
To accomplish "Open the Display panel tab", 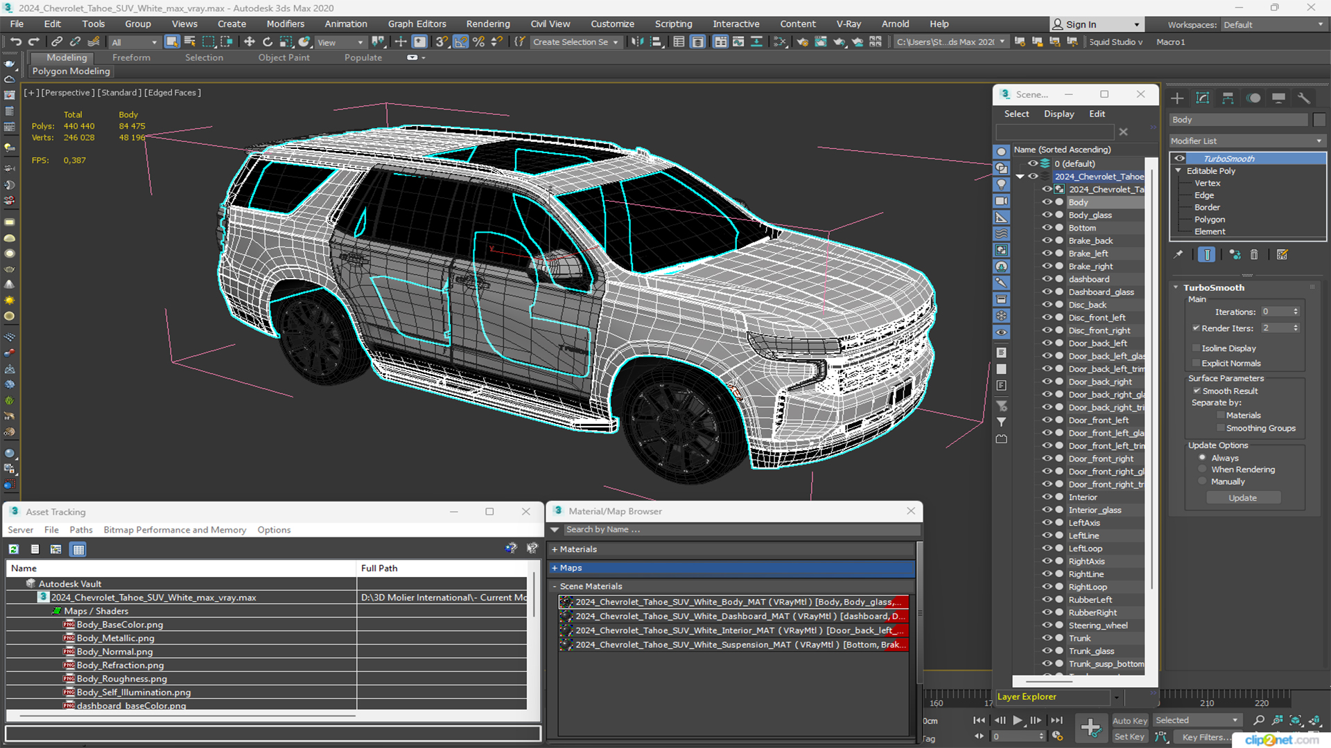I will coord(1278,98).
